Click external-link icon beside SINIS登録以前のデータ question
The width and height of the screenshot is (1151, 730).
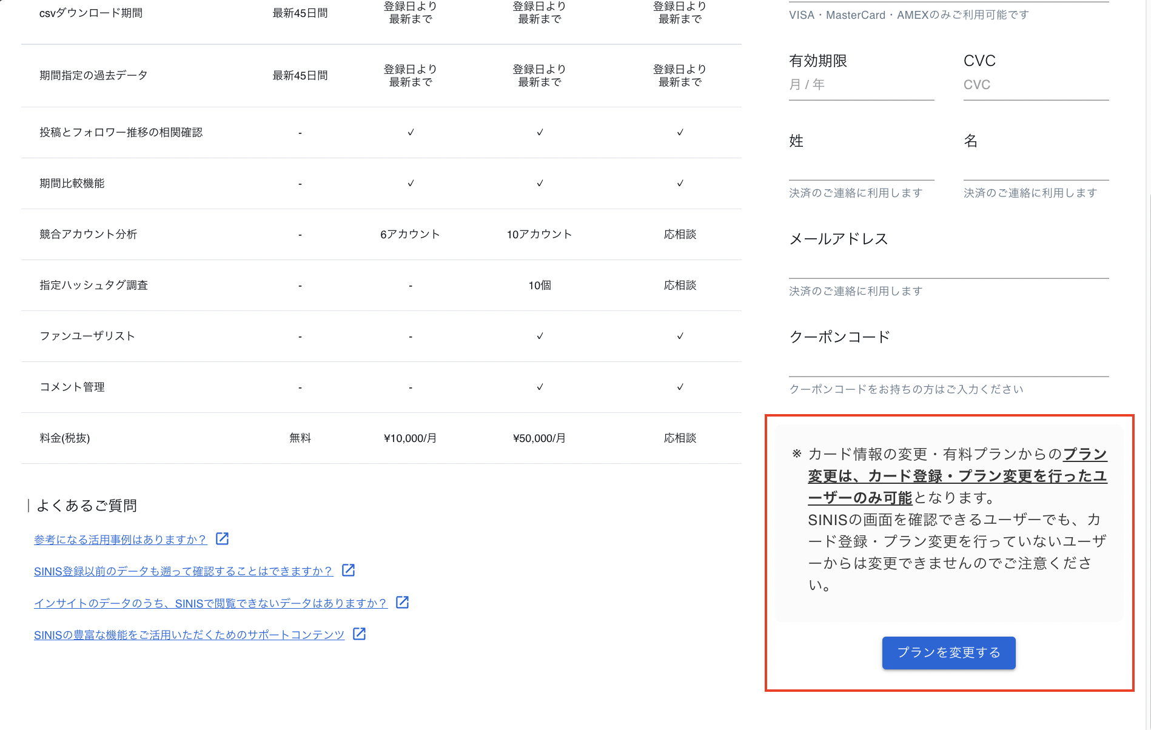pyautogui.click(x=348, y=571)
